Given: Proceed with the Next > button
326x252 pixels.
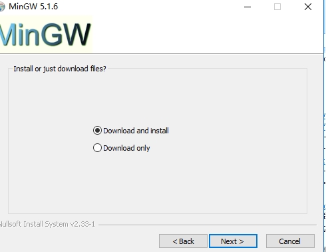Looking at the screenshot, I should [x=233, y=241].
